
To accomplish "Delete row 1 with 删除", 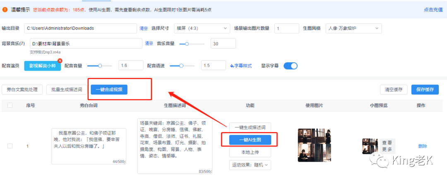I will [x=423, y=146].
